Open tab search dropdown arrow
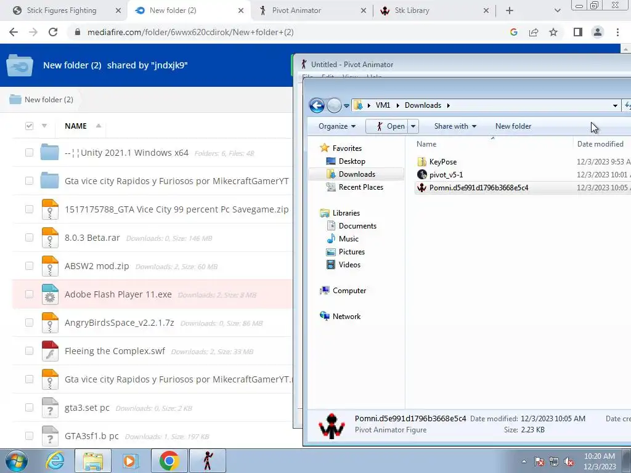 [557, 10]
